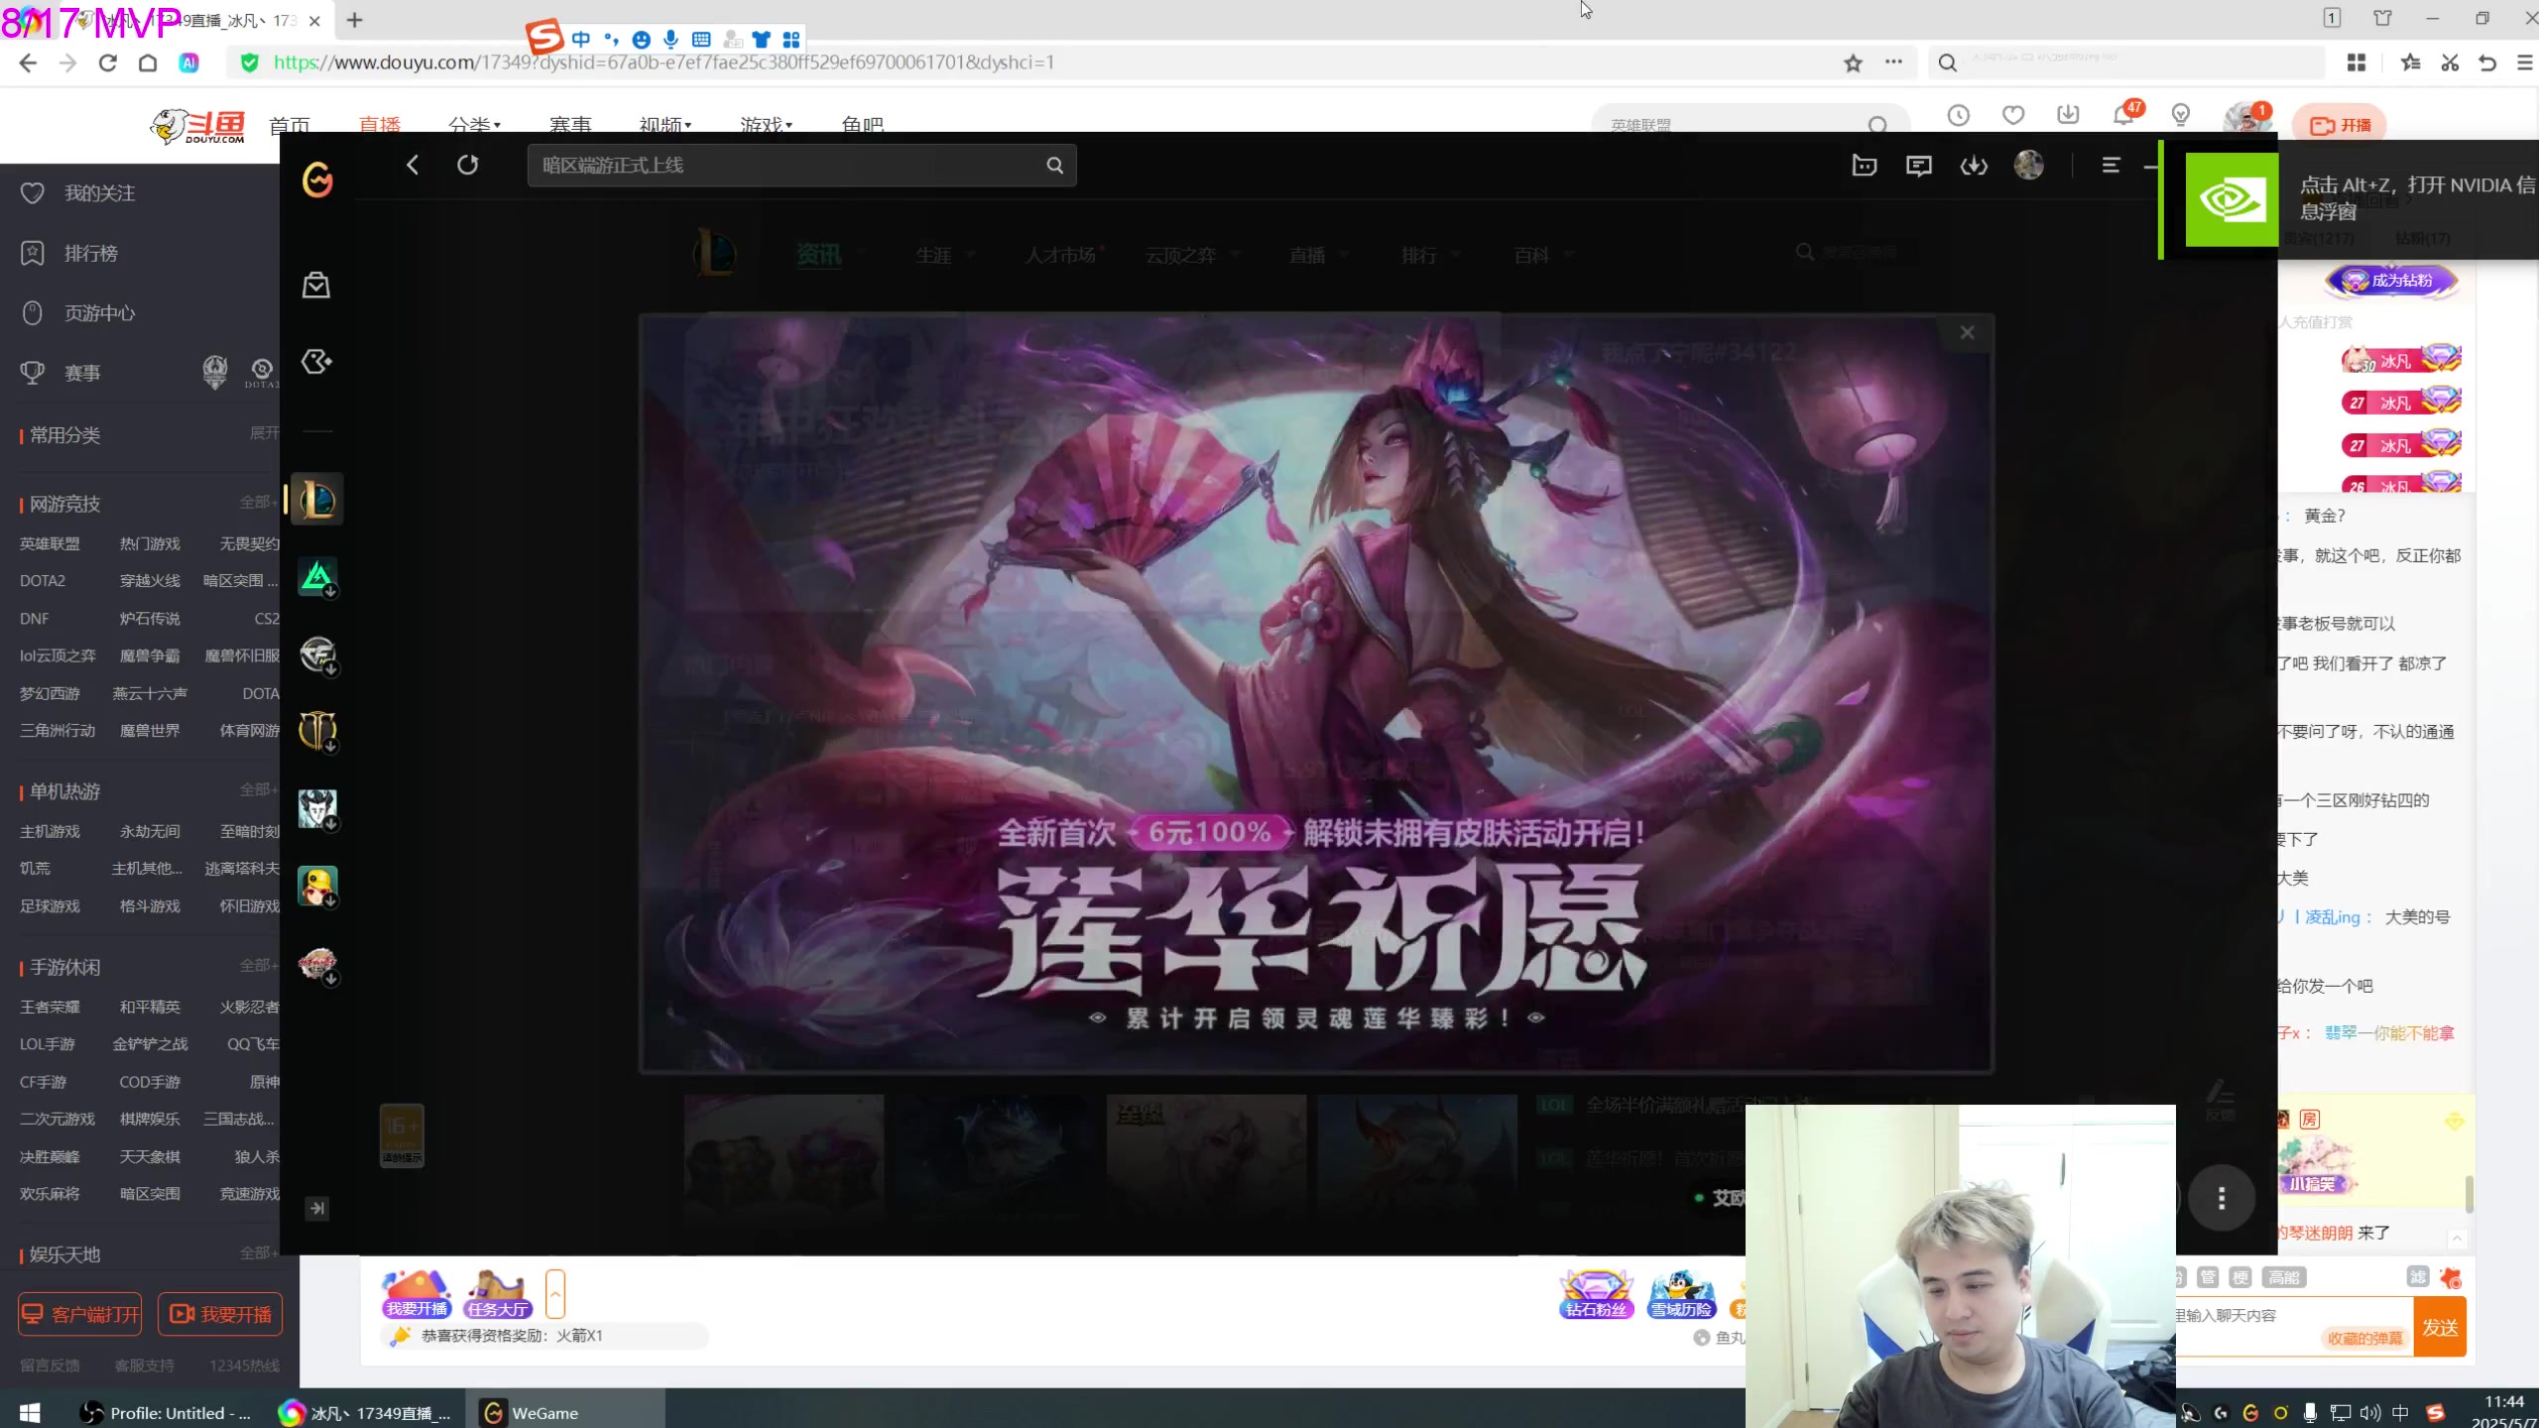Image resolution: width=2539 pixels, height=1428 pixels.
Task: Open WeGame download manager icon
Action: click(x=1973, y=166)
